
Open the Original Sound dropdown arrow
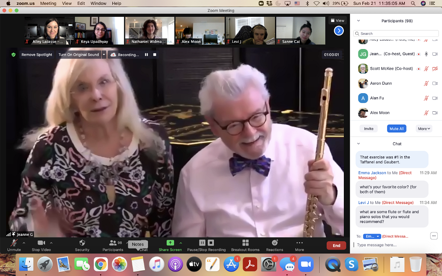(104, 55)
